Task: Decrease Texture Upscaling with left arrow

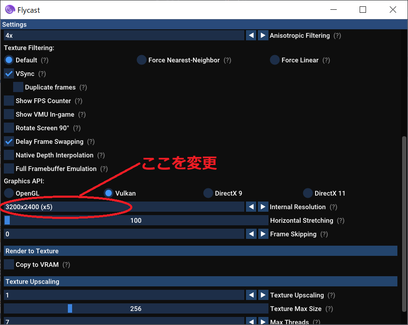Action: 251,295
